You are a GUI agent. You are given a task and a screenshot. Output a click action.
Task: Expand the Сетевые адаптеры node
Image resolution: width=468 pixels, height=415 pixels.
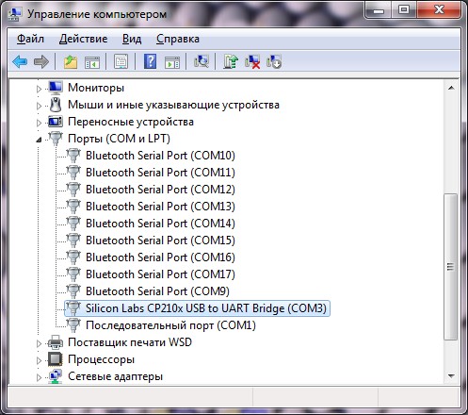(x=39, y=377)
